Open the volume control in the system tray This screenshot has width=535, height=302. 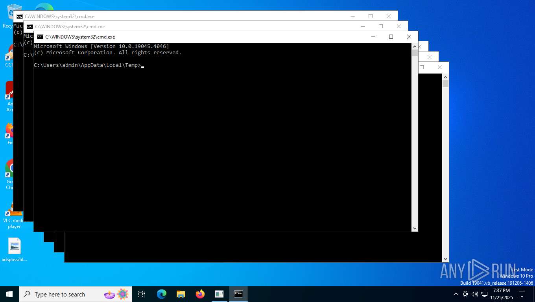(x=474, y=294)
